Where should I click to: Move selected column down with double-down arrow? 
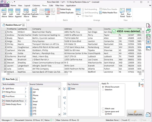point(64,89)
